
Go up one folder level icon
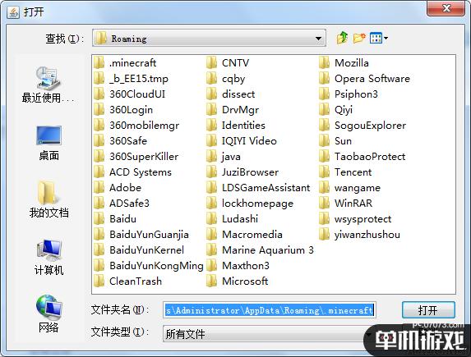point(343,38)
